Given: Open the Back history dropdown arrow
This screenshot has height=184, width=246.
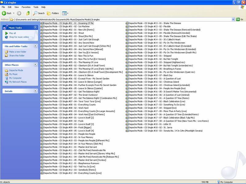Looking at the screenshot, I should tap(14, 13).
